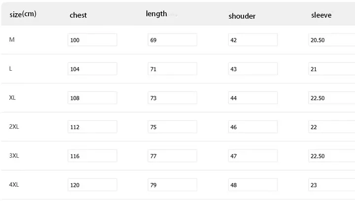Click the 4XL chest field showing 120

coord(92,185)
